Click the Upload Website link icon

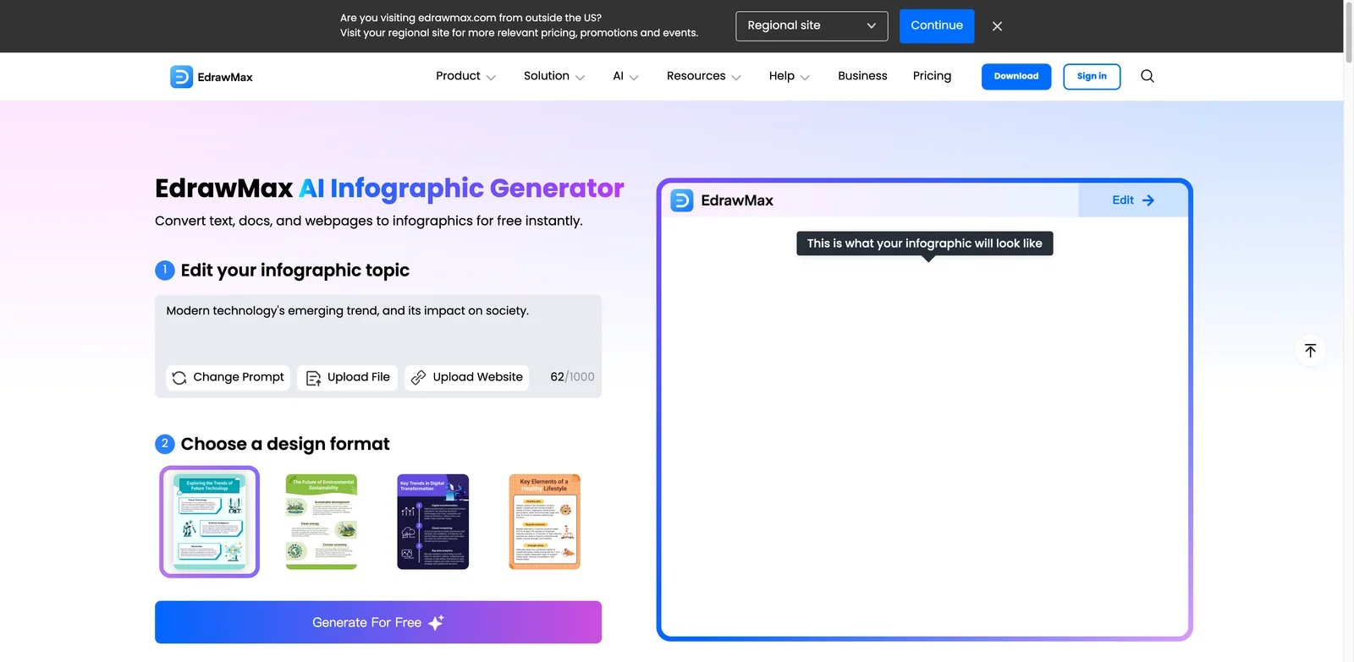[x=419, y=378]
